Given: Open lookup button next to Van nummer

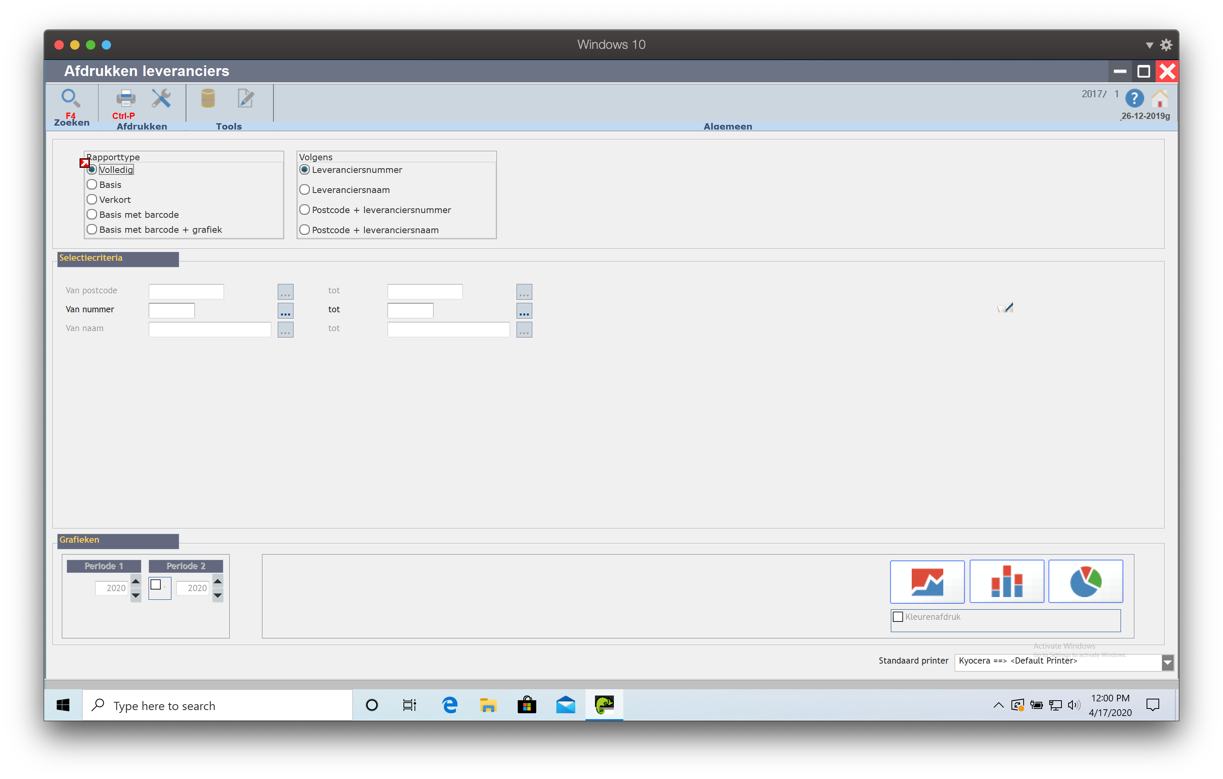Looking at the screenshot, I should 285,310.
